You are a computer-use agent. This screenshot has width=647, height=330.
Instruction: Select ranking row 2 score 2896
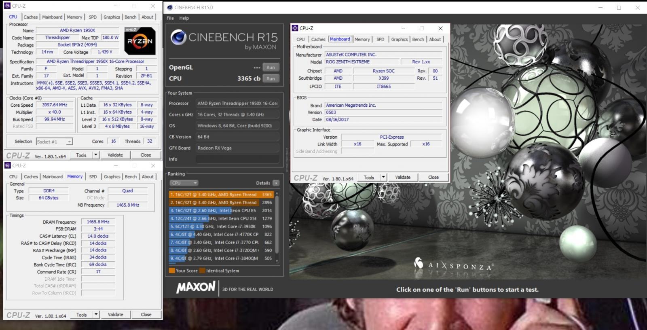[x=222, y=203]
